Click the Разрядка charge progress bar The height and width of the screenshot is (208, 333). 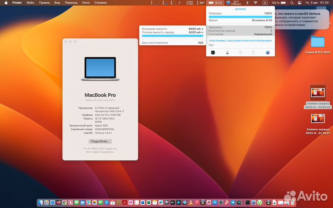[x=240, y=17]
